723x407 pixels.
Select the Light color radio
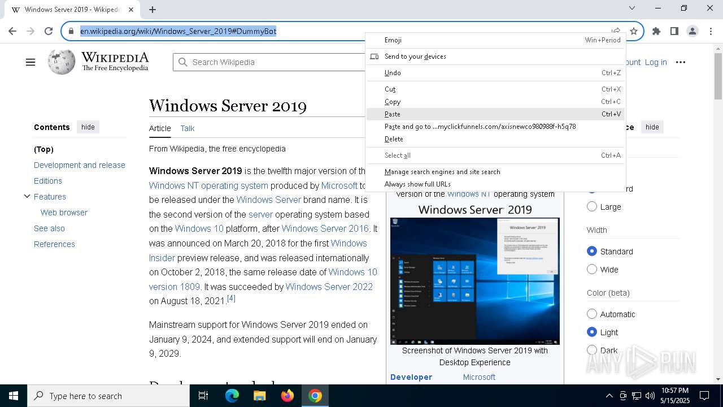592,332
